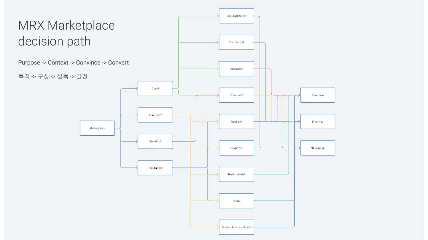
Task: Select the Free trial? question node
Action: pyautogui.click(x=237, y=95)
